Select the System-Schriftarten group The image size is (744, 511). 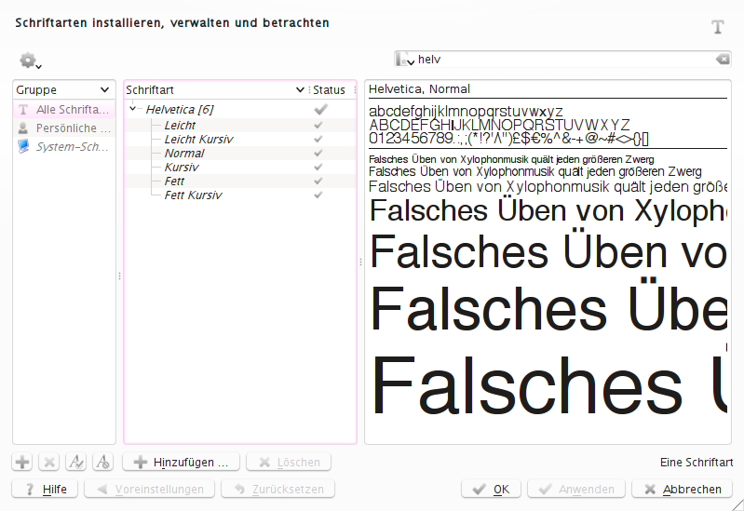tap(64, 147)
